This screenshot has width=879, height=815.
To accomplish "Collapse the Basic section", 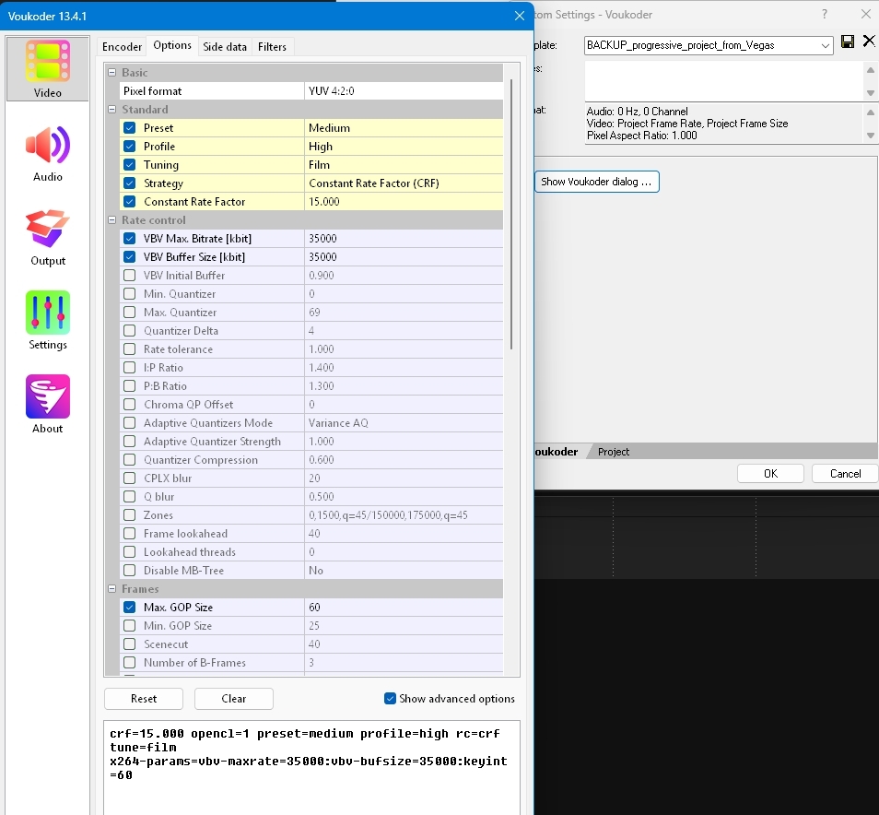I will (x=112, y=72).
